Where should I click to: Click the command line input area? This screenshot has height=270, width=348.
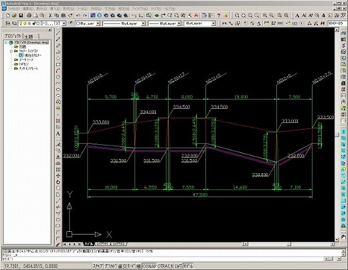163,259
